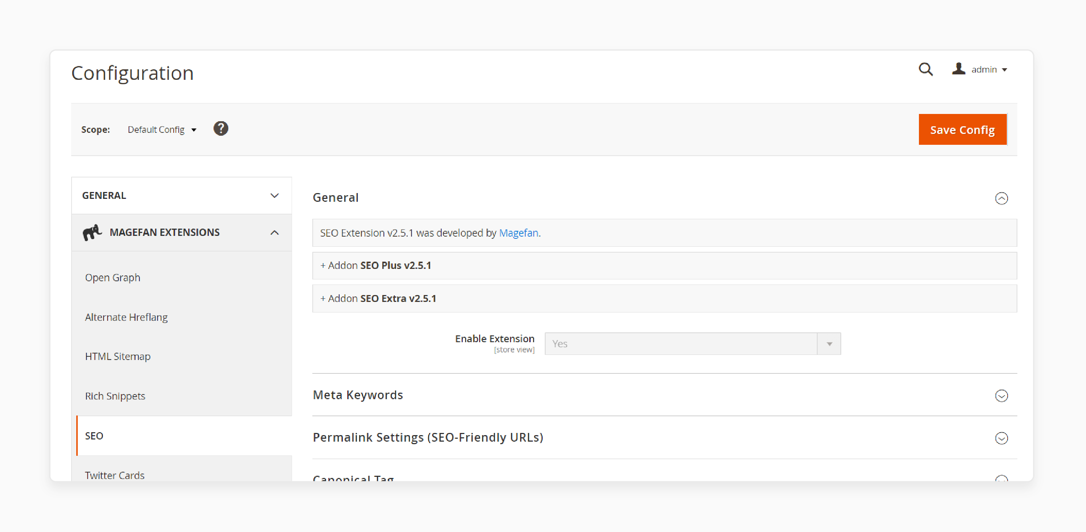Collapse the General section circle arrow
The height and width of the screenshot is (532, 1086).
[1001, 198]
